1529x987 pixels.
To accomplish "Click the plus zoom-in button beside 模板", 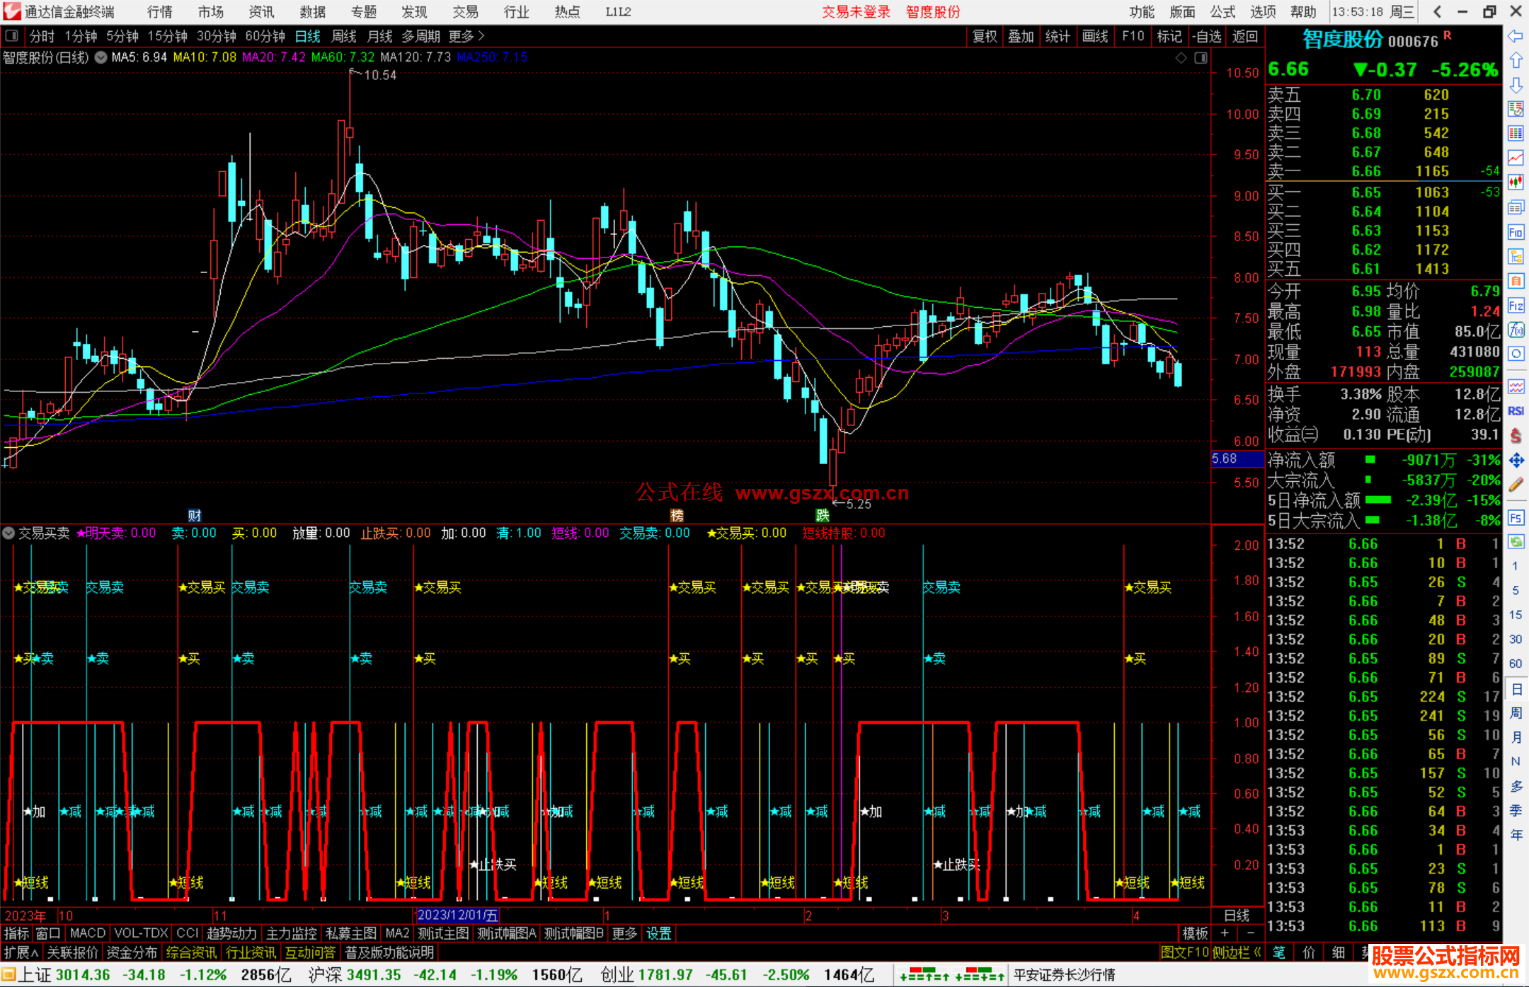I will 1225,933.
